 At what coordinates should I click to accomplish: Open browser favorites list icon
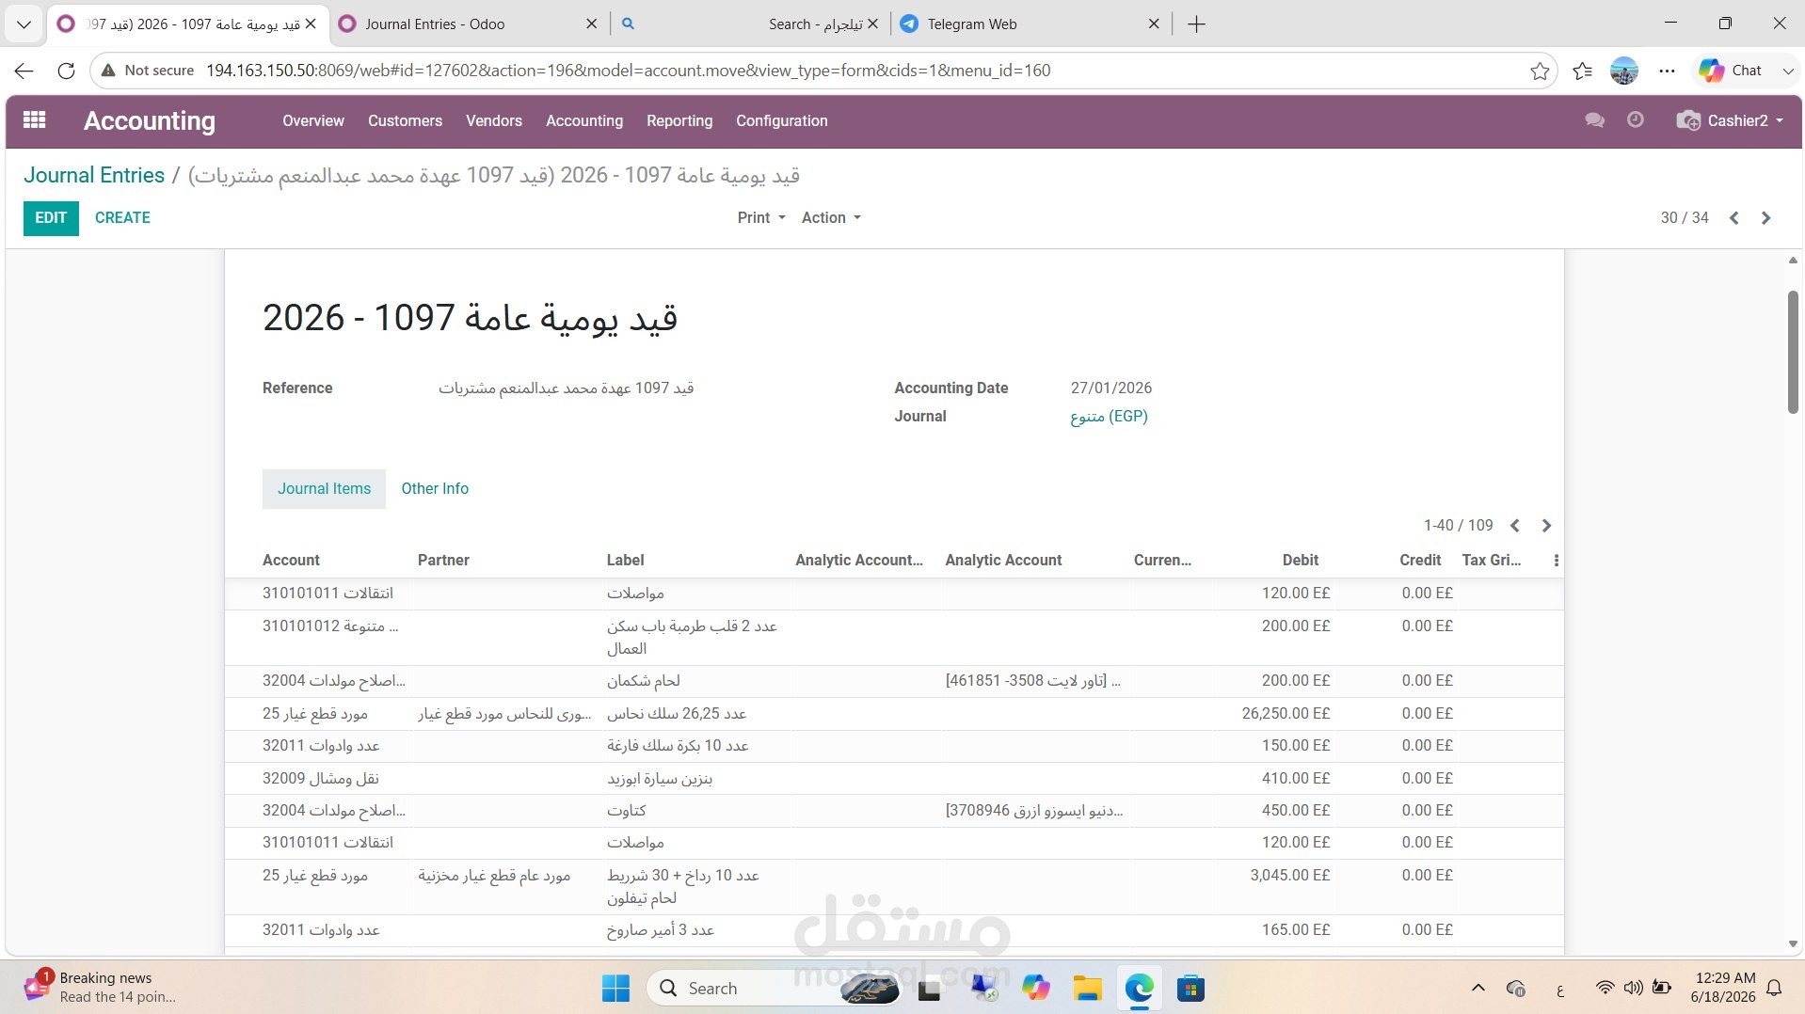[1583, 71]
